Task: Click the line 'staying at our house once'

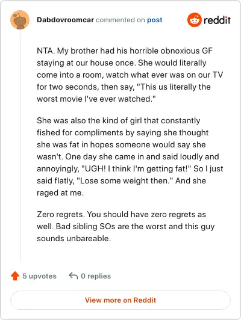Action: click(122, 63)
